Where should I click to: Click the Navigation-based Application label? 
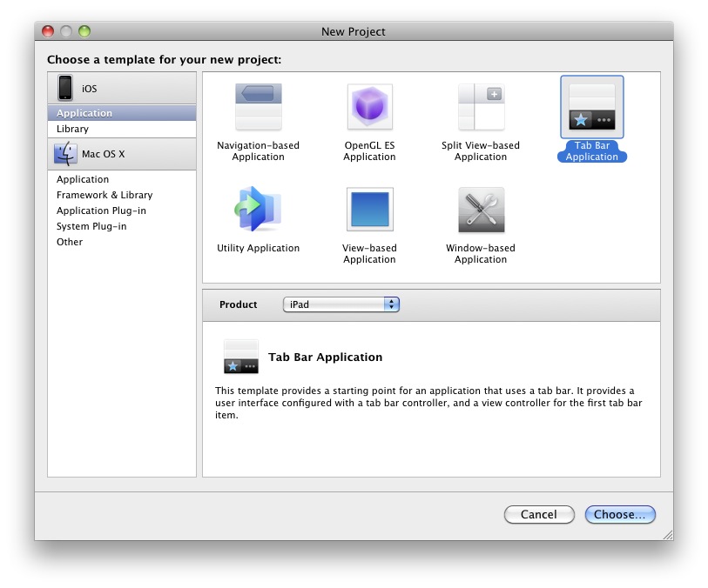(259, 151)
